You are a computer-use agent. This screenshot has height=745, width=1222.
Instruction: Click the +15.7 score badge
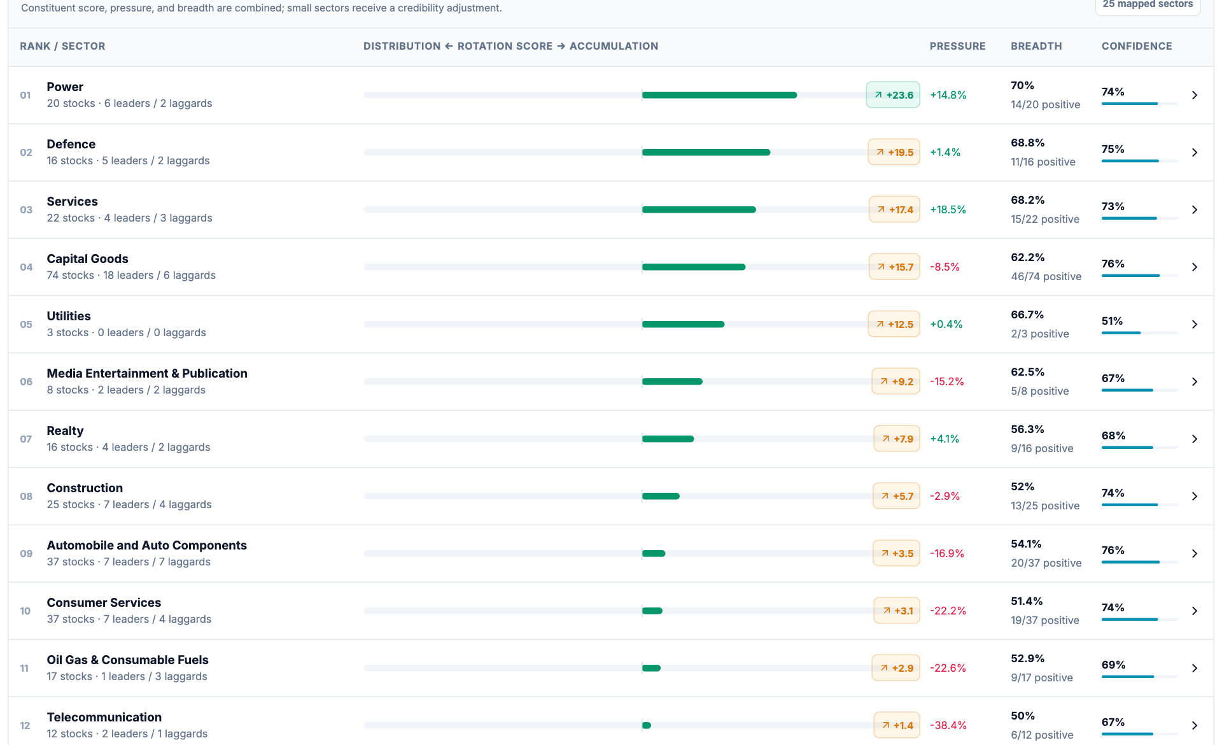pyautogui.click(x=895, y=267)
